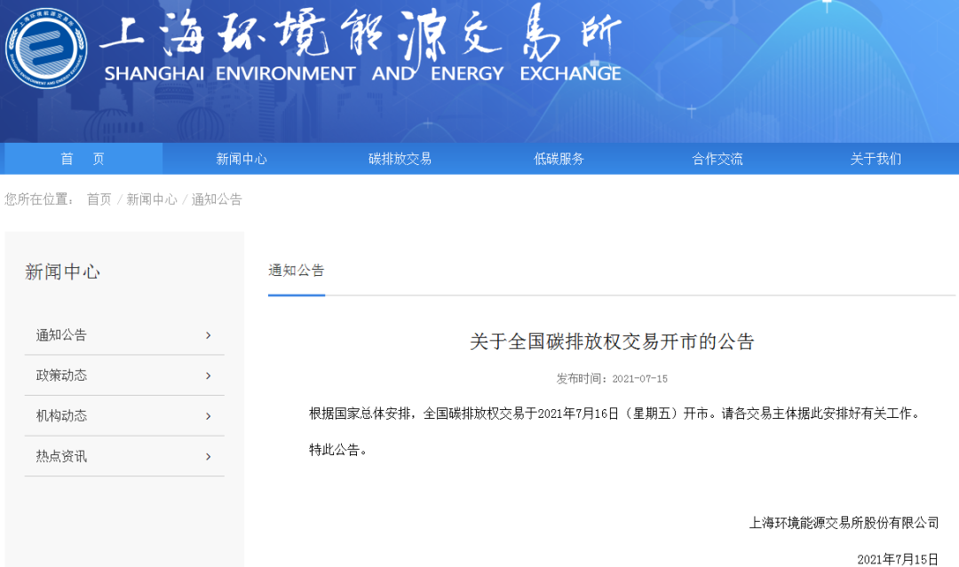Open 首页 in the top navigation bar

click(x=83, y=159)
